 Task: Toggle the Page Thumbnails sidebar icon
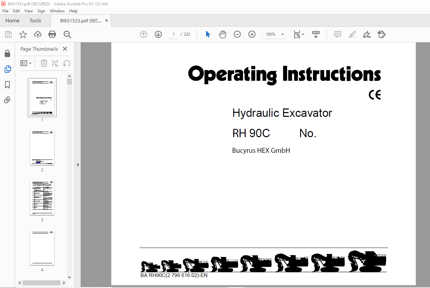[7, 69]
